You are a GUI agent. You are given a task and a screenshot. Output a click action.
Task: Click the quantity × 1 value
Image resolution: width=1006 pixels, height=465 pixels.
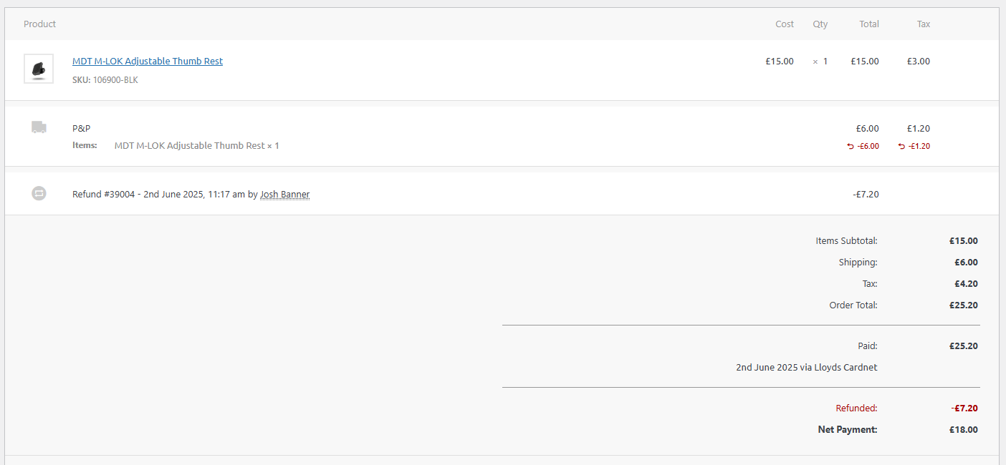(x=820, y=62)
